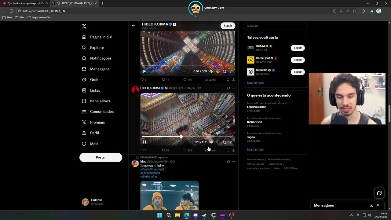Screen dimensions: 391x220
Task: Reply to the post with 6 comments
Action: [x=143, y=80]
